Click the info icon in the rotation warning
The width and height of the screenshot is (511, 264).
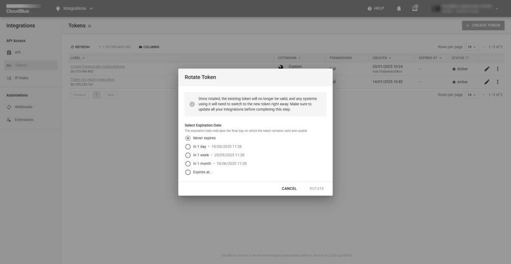pos(192,104)
